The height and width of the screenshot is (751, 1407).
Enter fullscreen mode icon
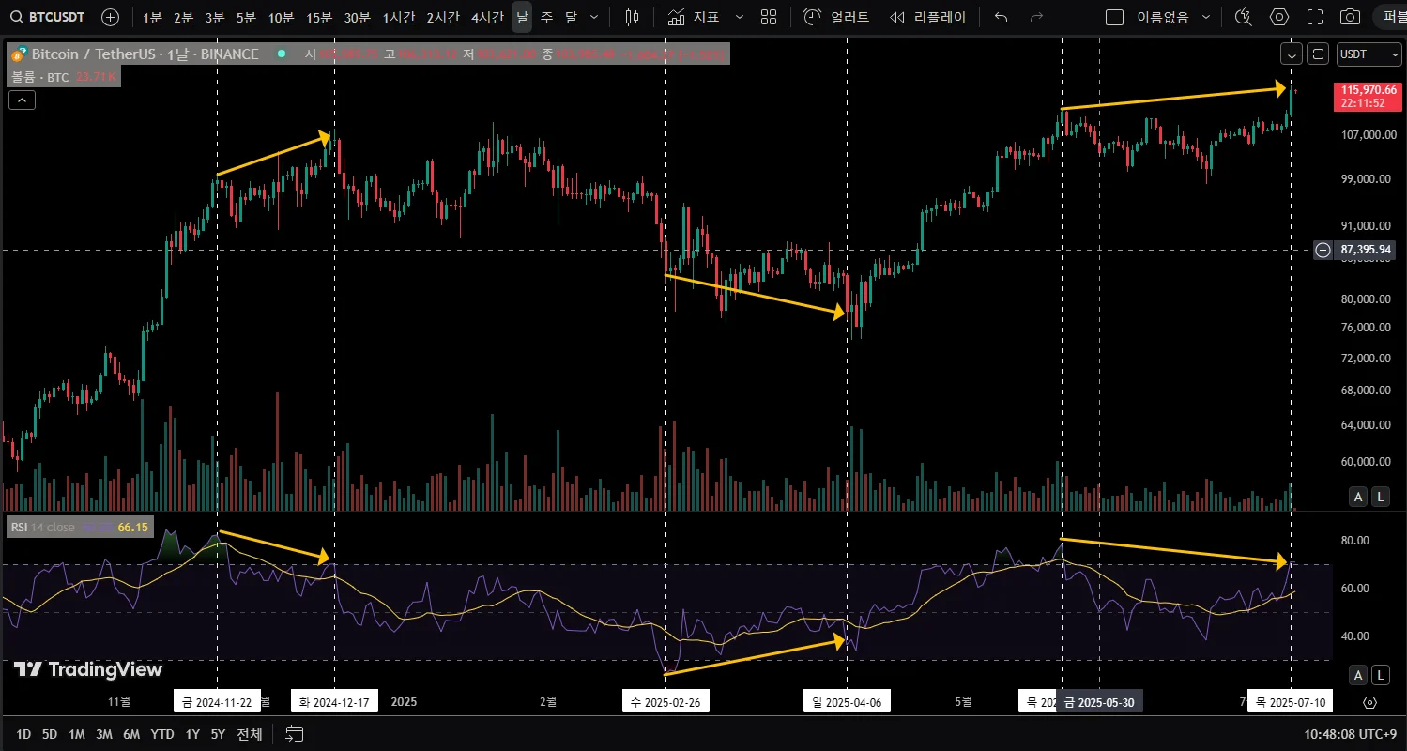coord(1315,17)
